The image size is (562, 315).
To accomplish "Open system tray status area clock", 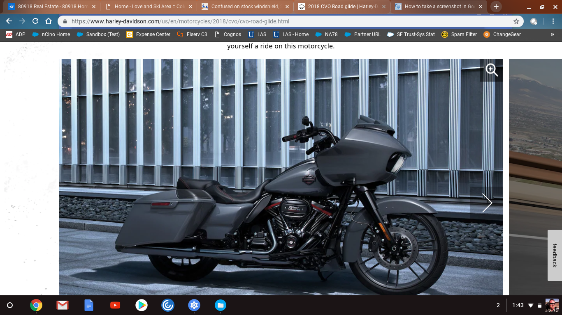I will [x=518, y=305].
